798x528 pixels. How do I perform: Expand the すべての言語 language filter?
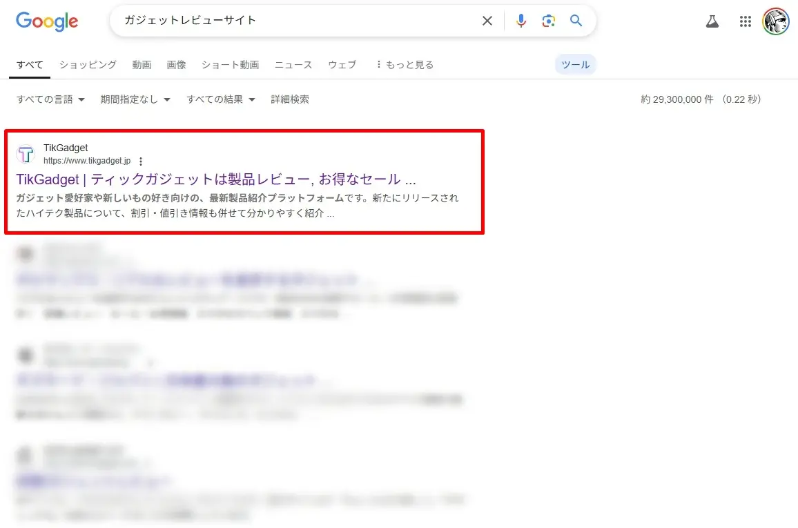tap(50, 99)
